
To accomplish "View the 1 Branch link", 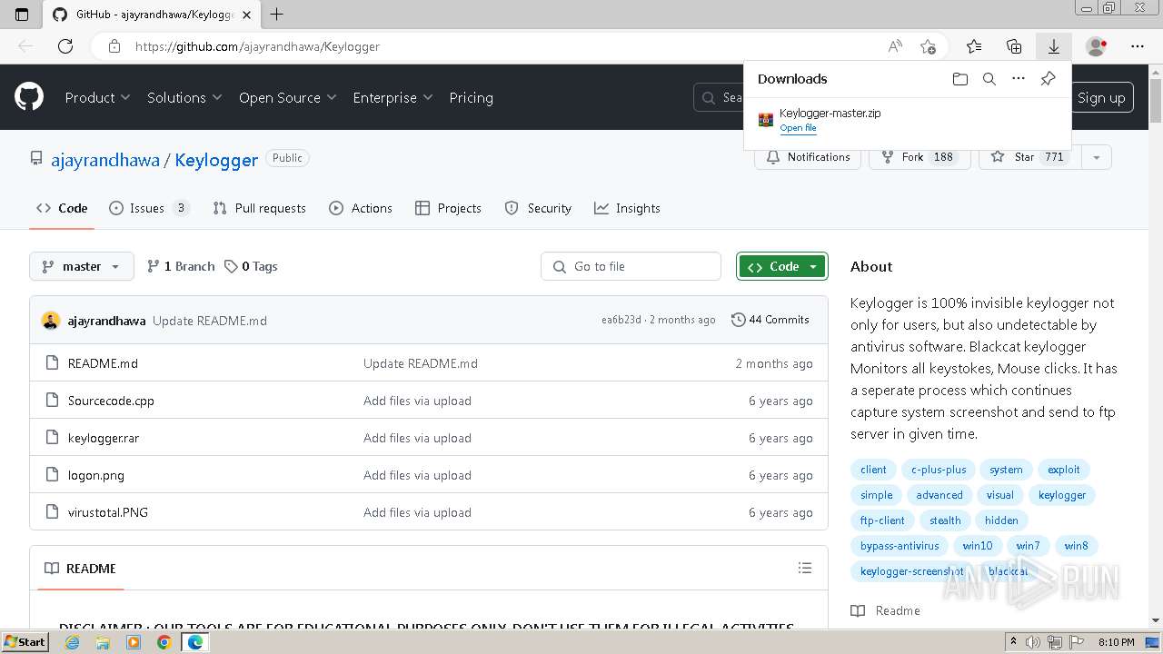I will 181,266.
